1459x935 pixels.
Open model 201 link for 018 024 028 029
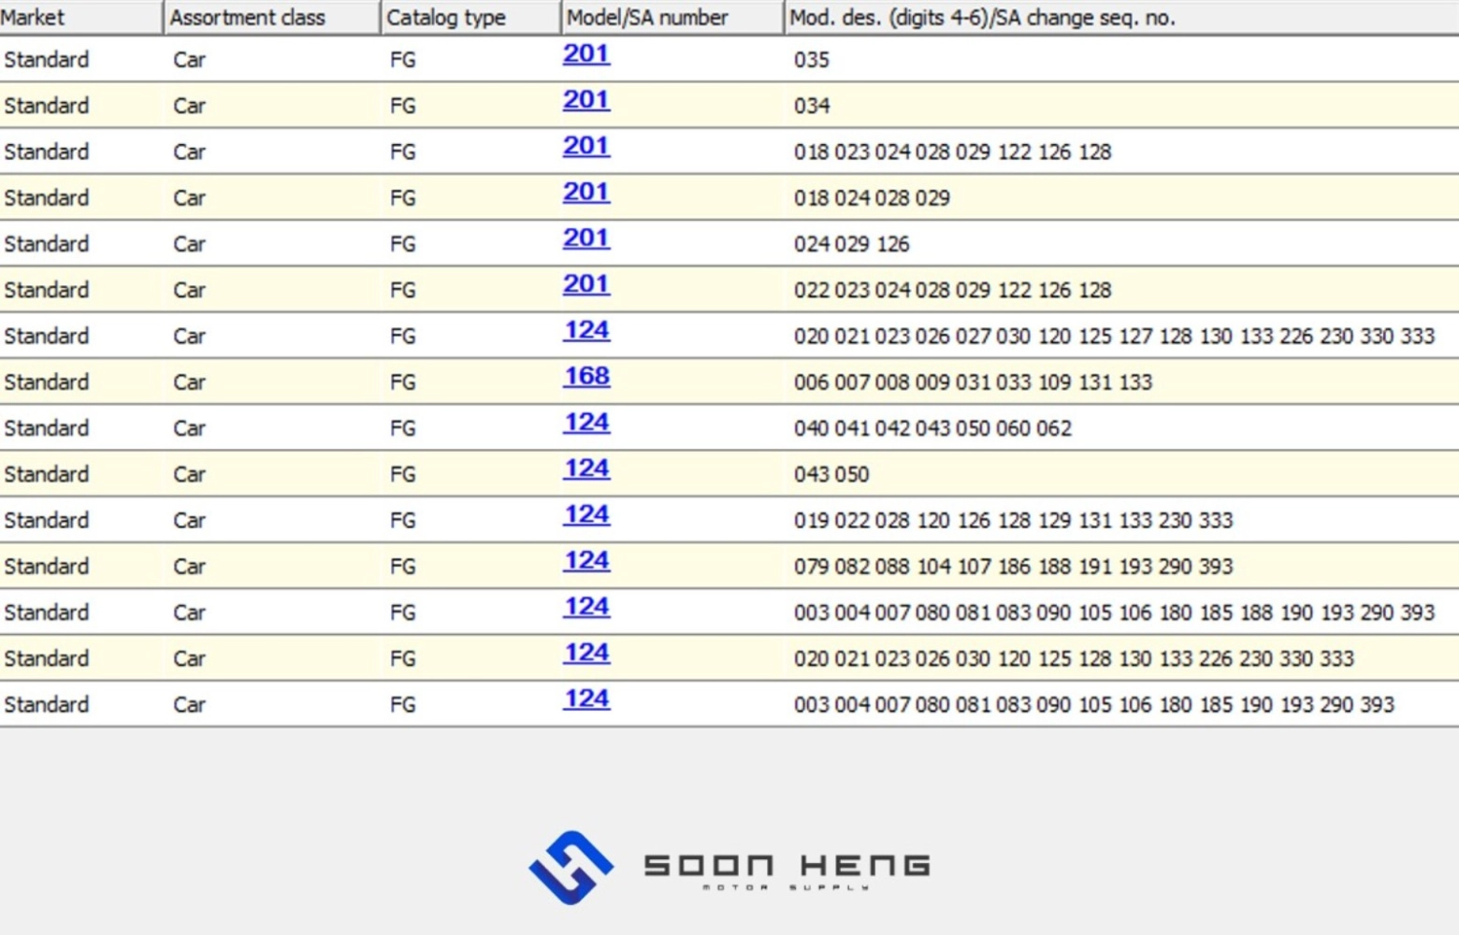point(586,192)
